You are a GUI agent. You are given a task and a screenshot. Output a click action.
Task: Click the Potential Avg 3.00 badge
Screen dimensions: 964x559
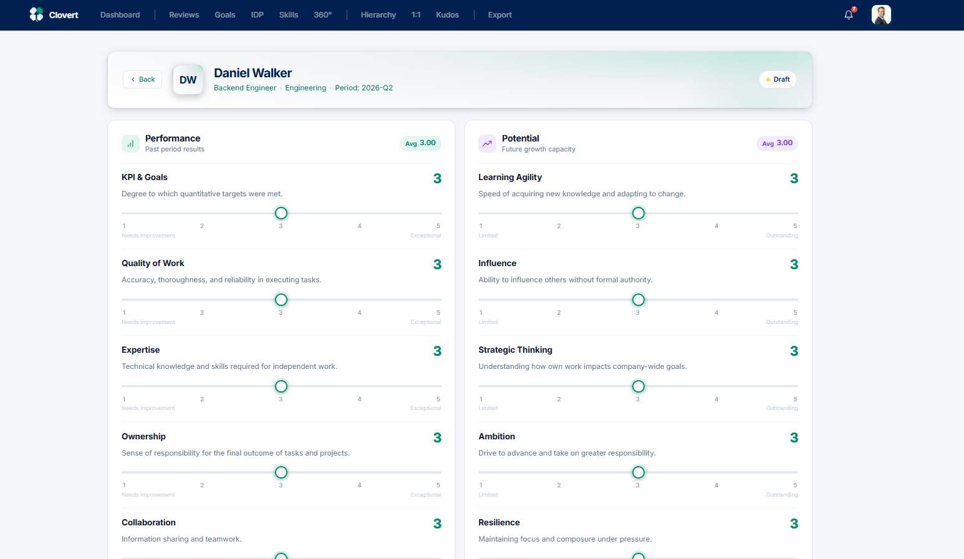coord(777,143)
